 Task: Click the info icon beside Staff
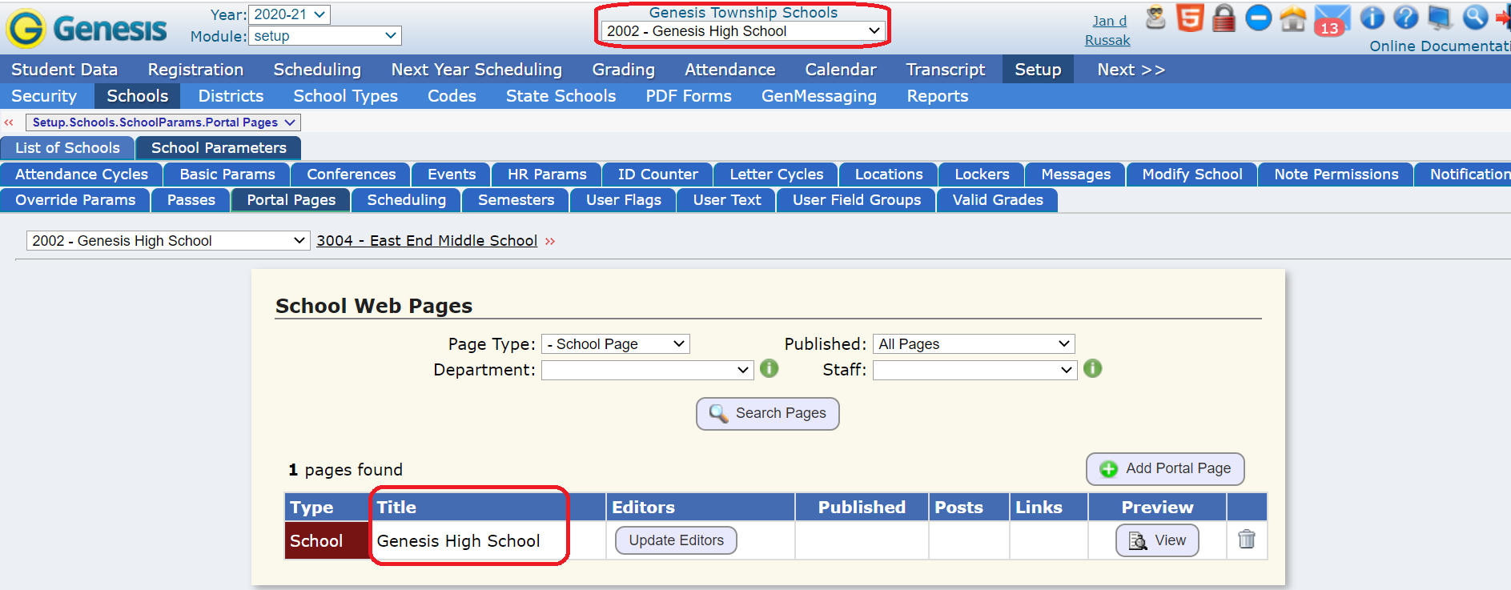[x=1092, y=368]
